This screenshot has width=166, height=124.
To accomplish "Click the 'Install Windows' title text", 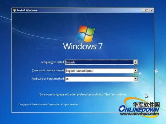I will [27, 10].
